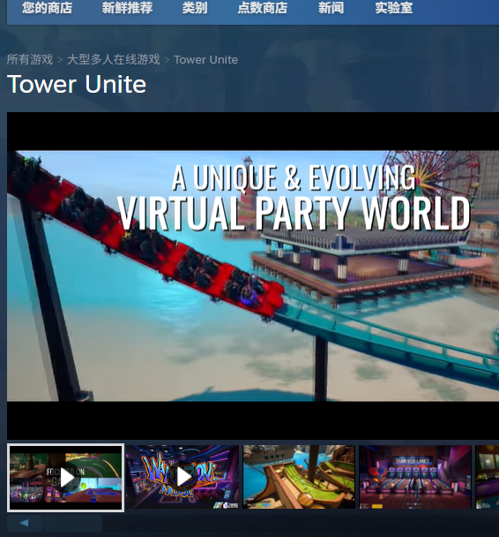Image resolution: width=499 pixels, height=537 pixels.
Task: Click the main trailer video player
Action: (253, 276)
